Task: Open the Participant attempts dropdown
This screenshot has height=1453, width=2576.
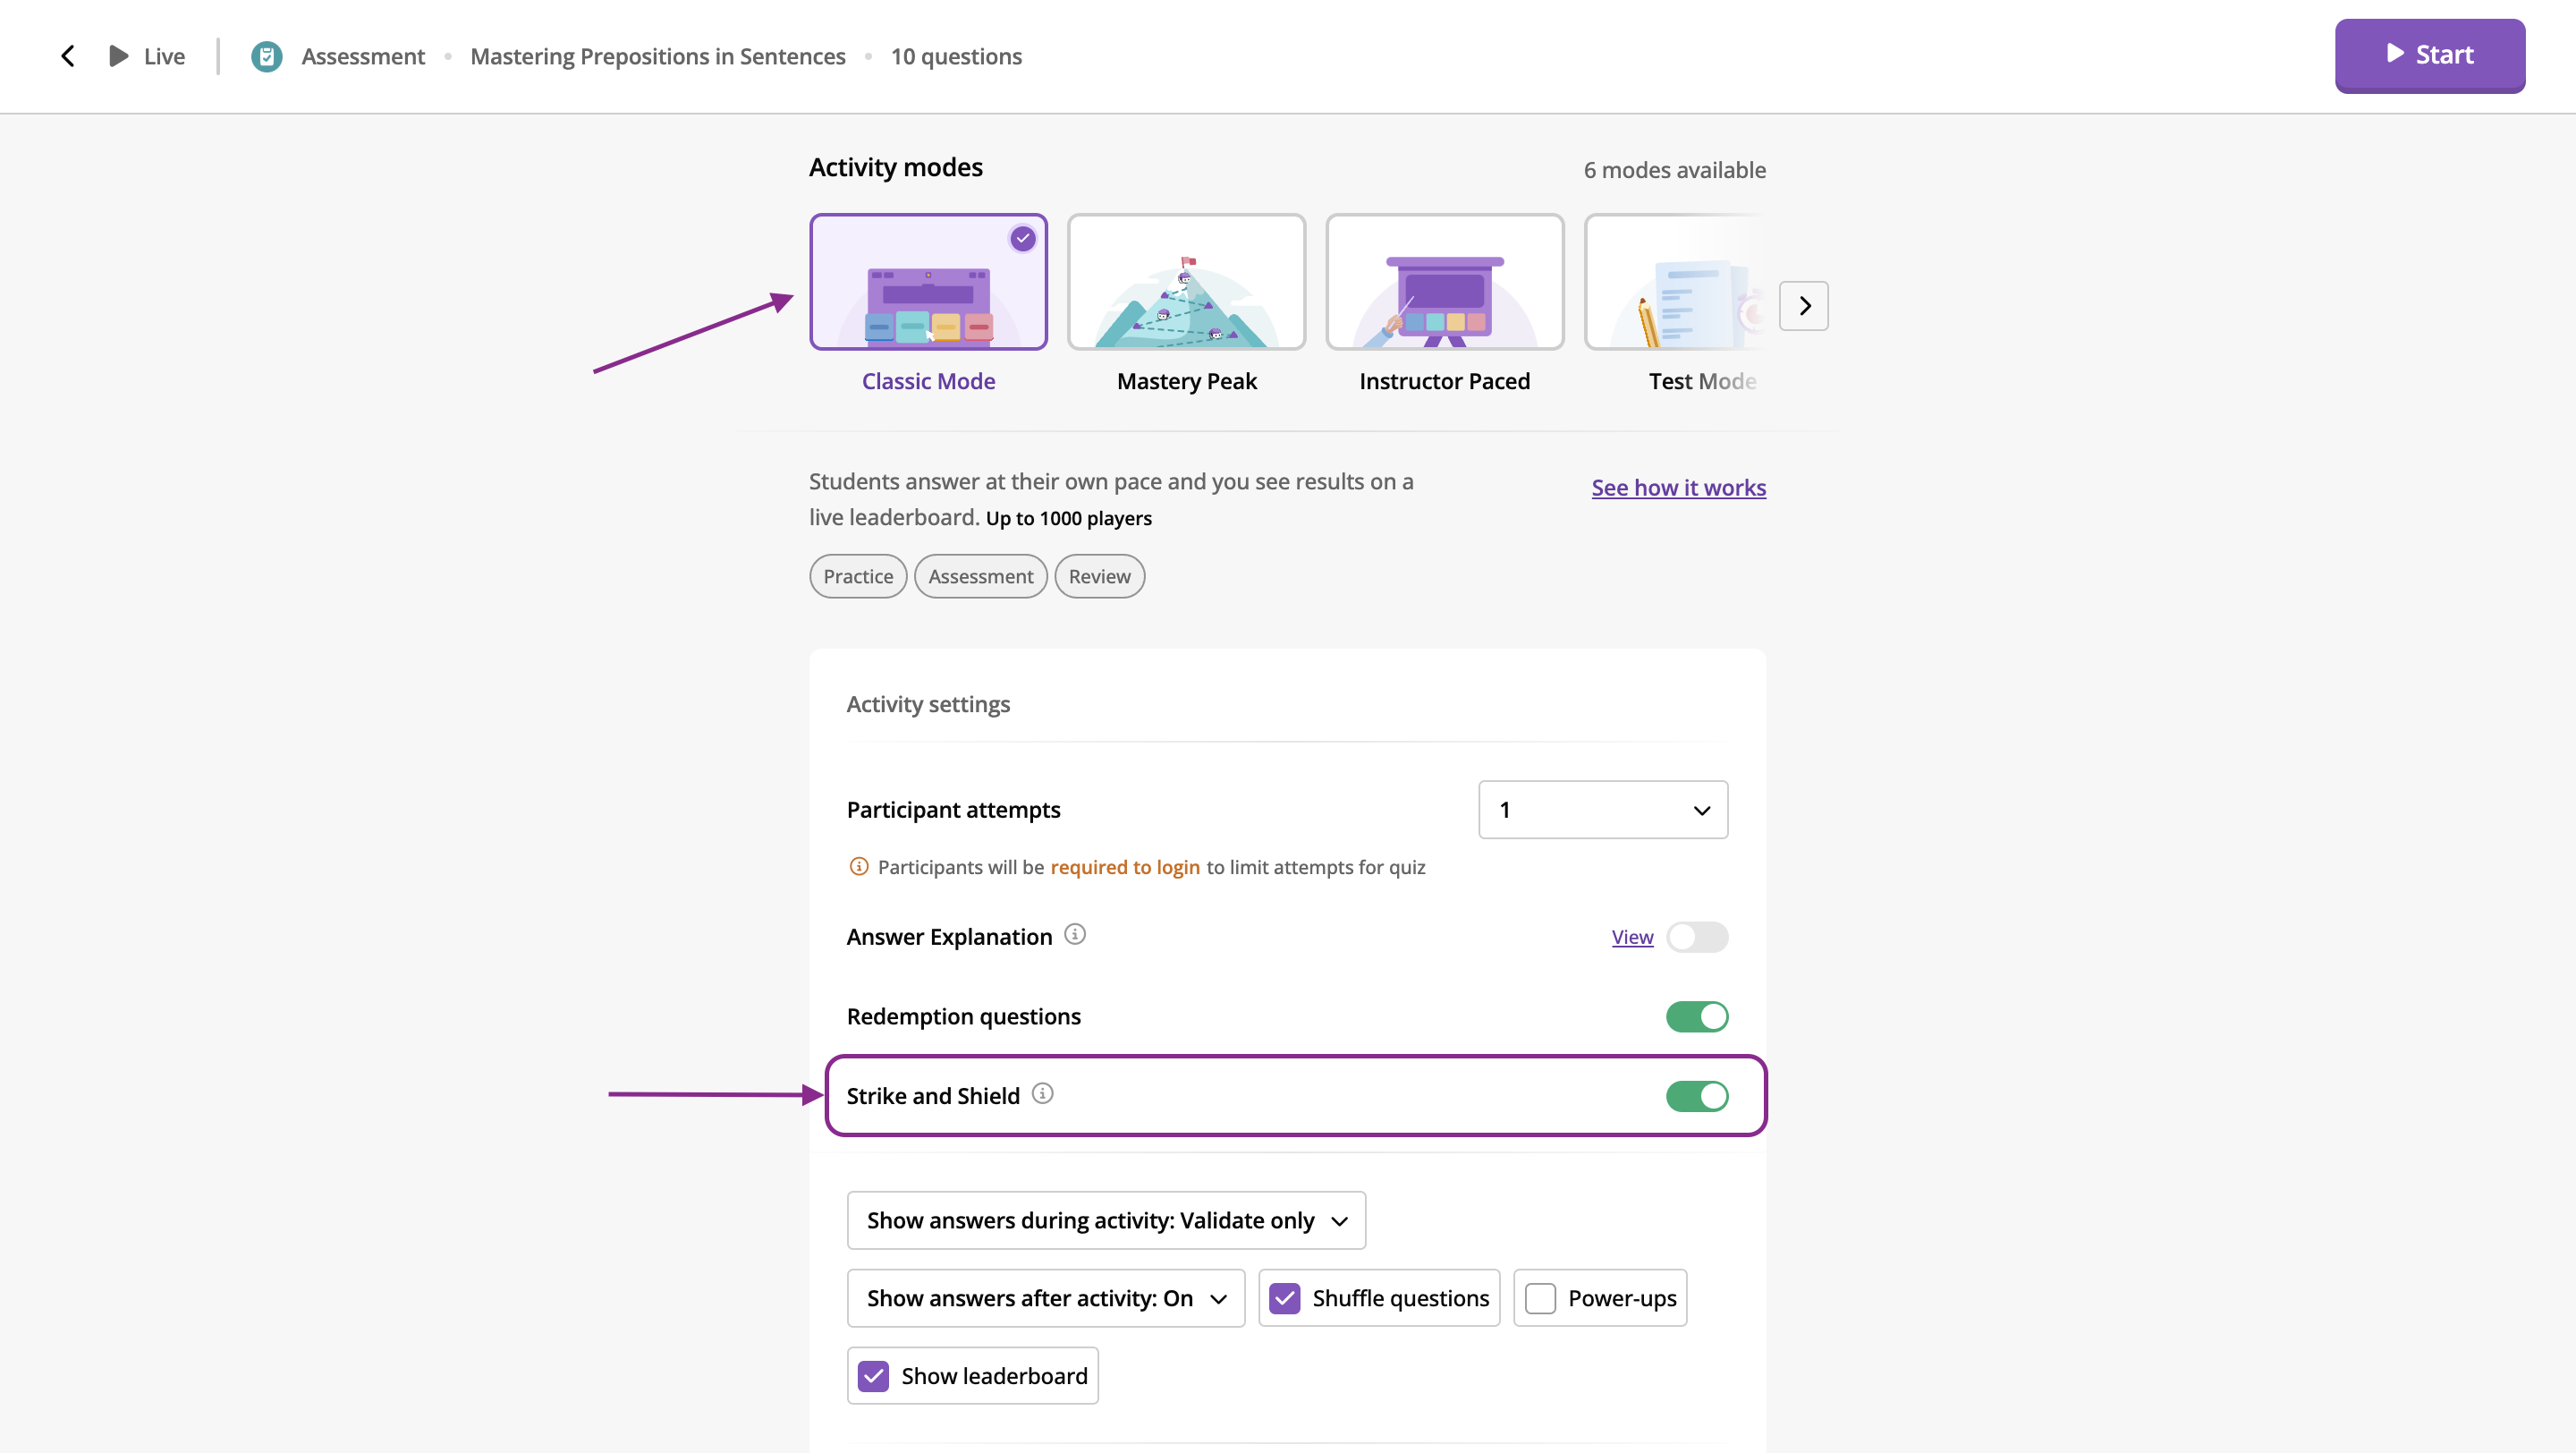Action: [1602, 810]
